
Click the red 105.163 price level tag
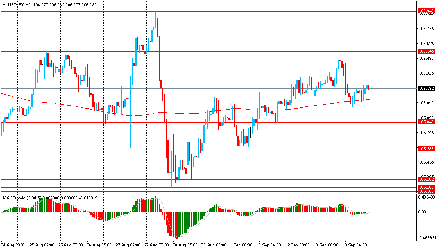426,191
